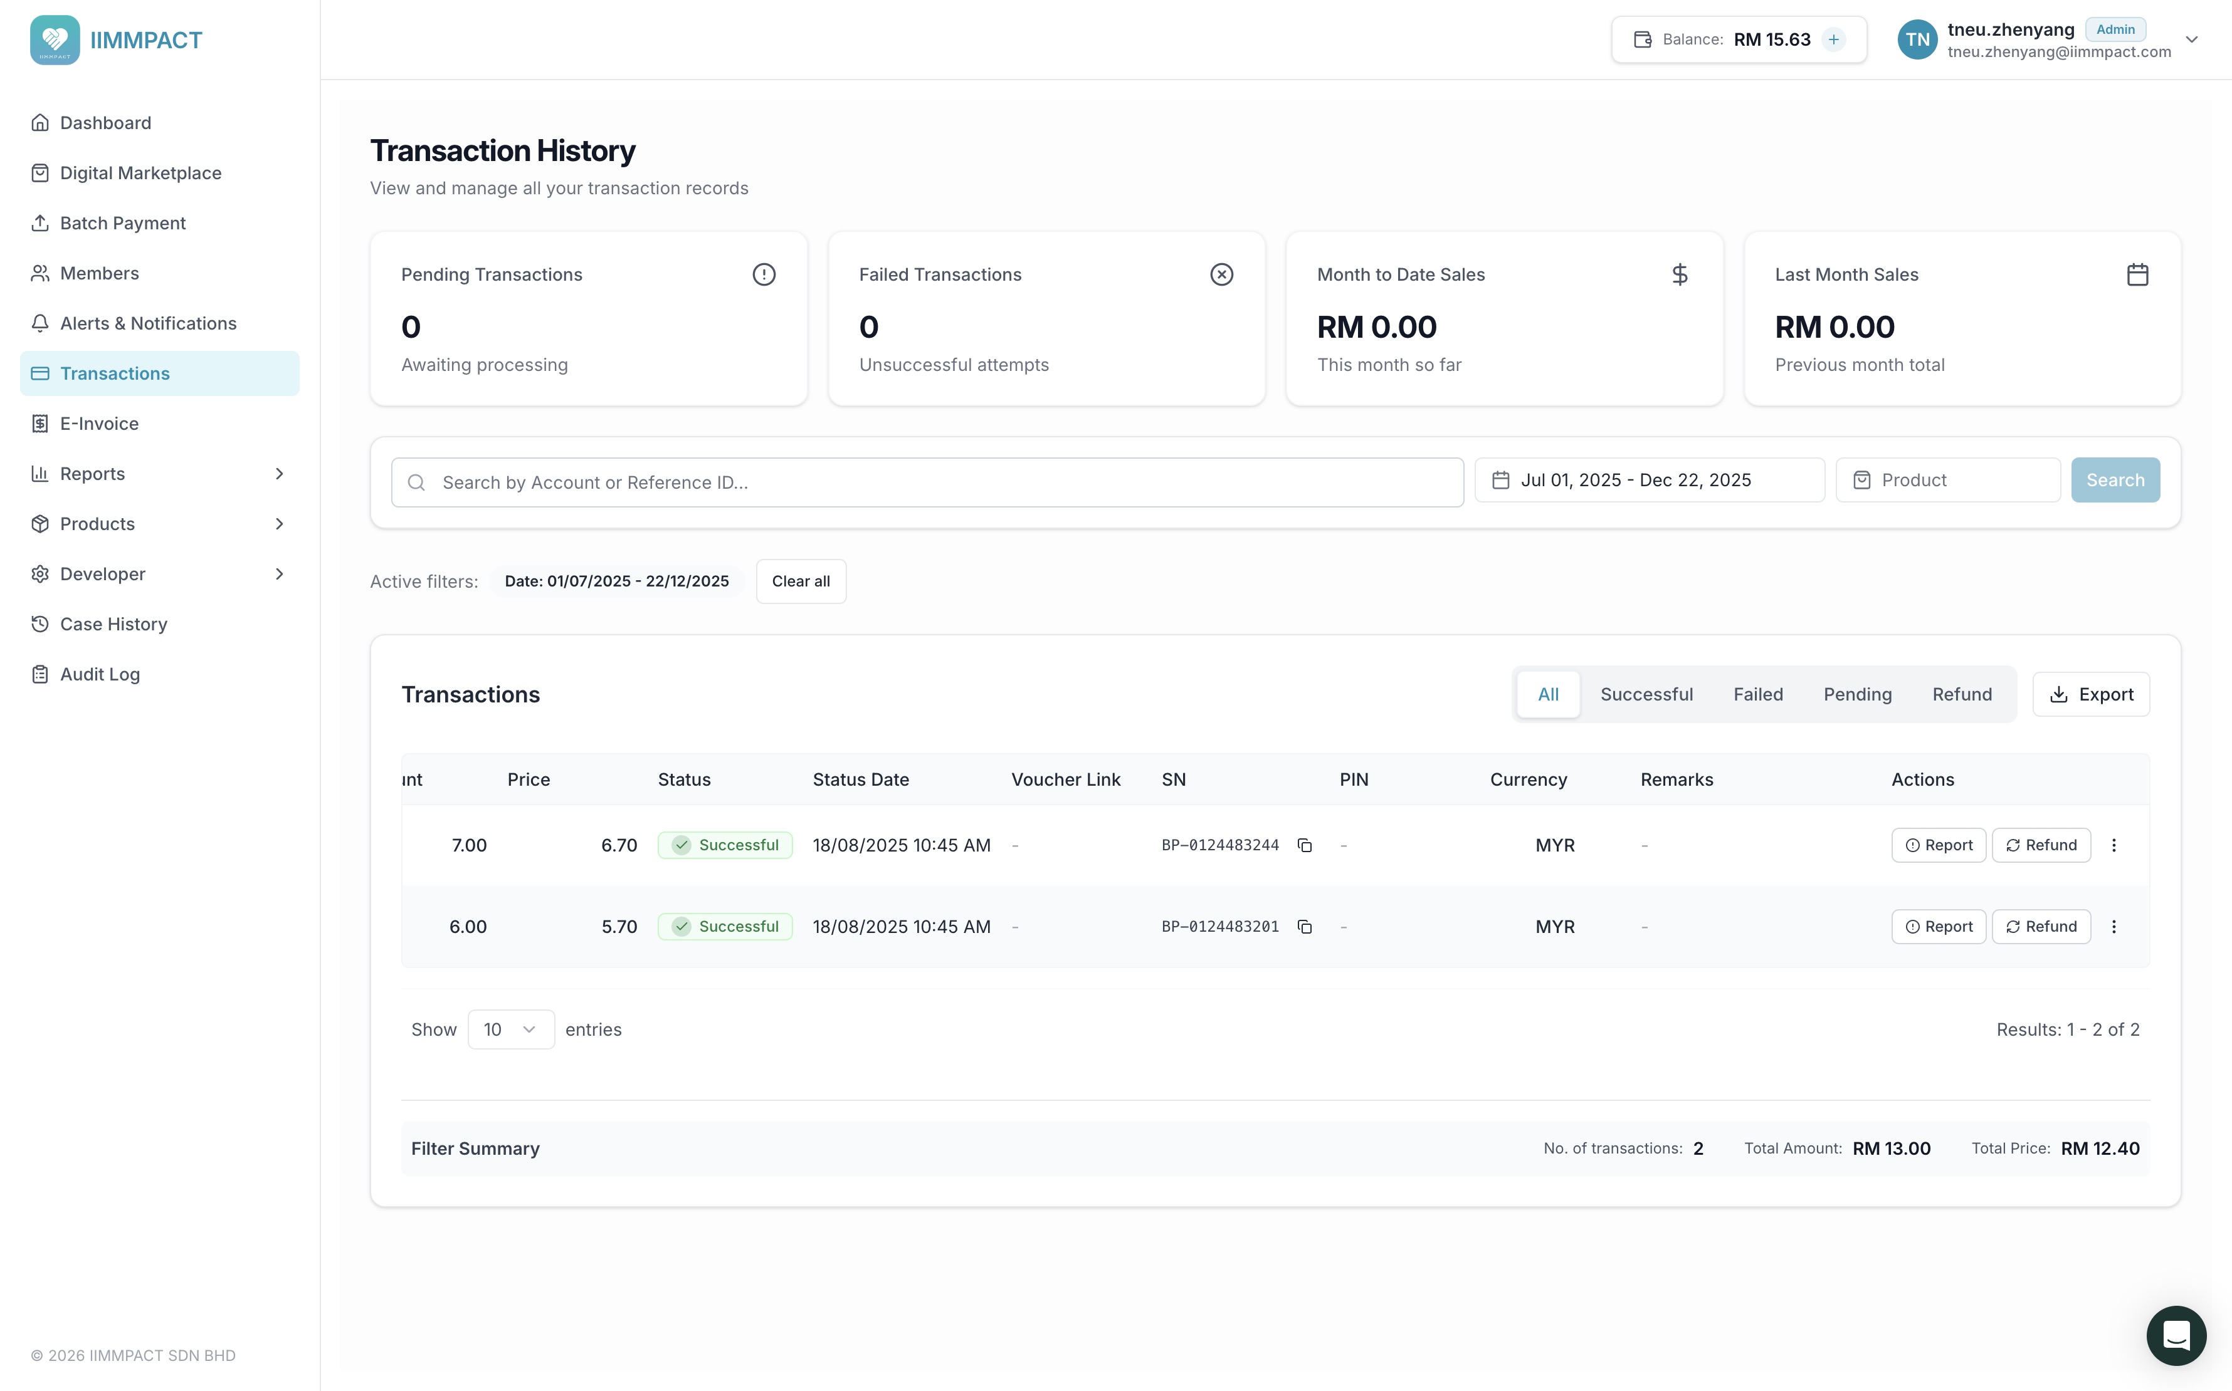Open the Audit Log clipboard icon

point(39,674)
